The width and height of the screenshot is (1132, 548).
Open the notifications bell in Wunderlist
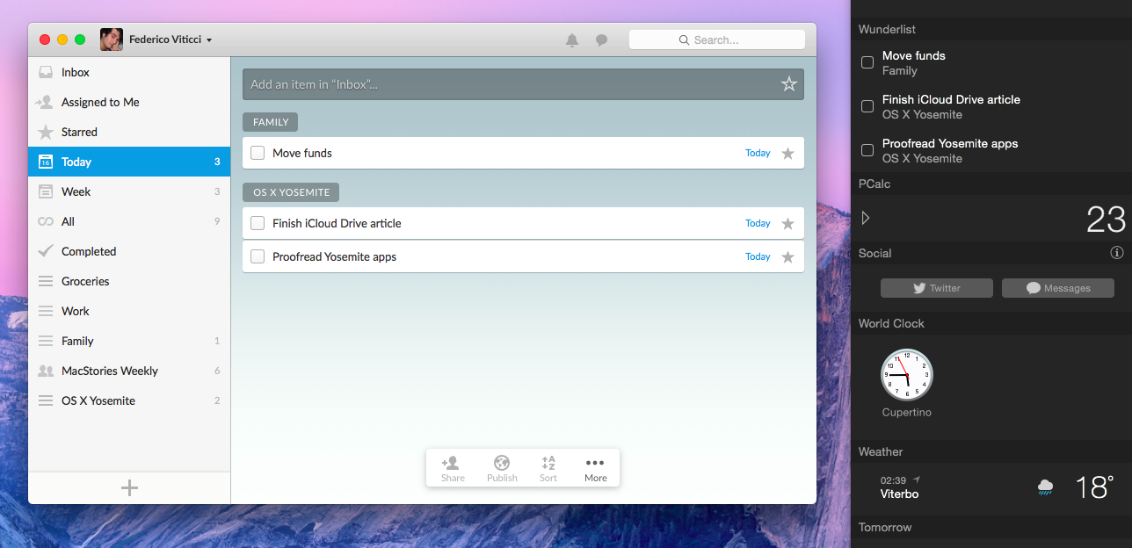(x=572, y=40)
